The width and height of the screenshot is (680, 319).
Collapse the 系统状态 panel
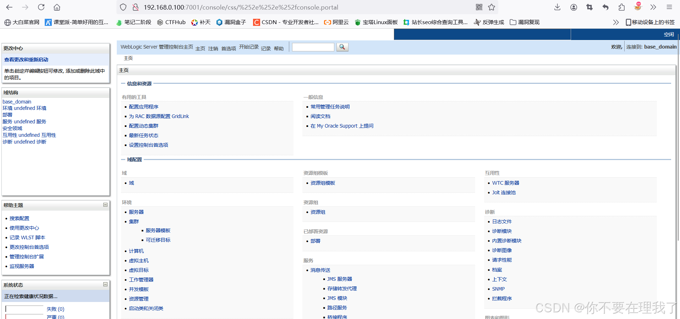pos(105,284)
